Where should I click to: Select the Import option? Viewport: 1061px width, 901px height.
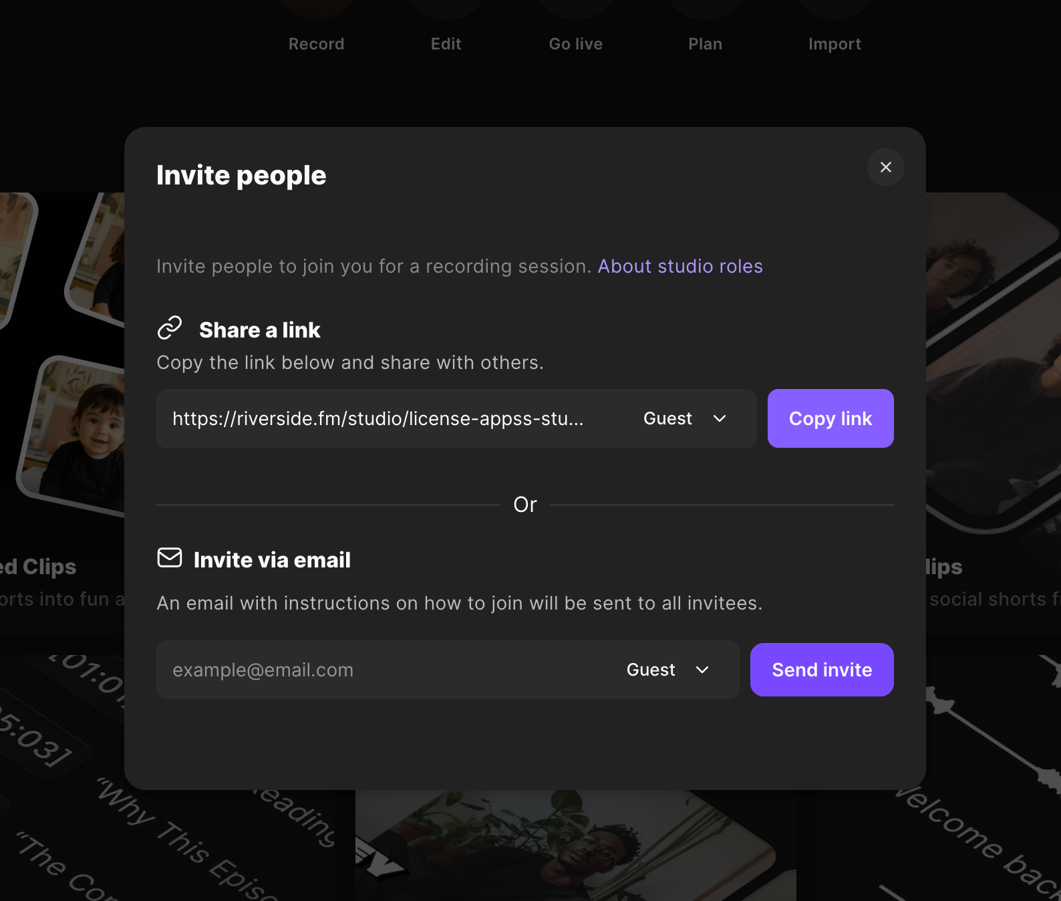pos(835,44)
